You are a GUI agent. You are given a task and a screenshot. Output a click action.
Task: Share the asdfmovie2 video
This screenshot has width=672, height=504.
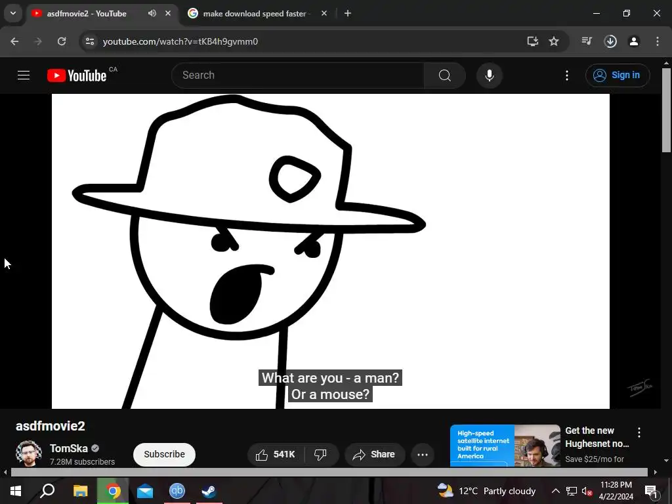coord(374,454)
